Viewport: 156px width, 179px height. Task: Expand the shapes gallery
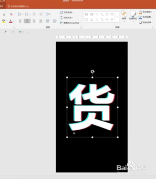pyautogui.click(x=117, y=17)
